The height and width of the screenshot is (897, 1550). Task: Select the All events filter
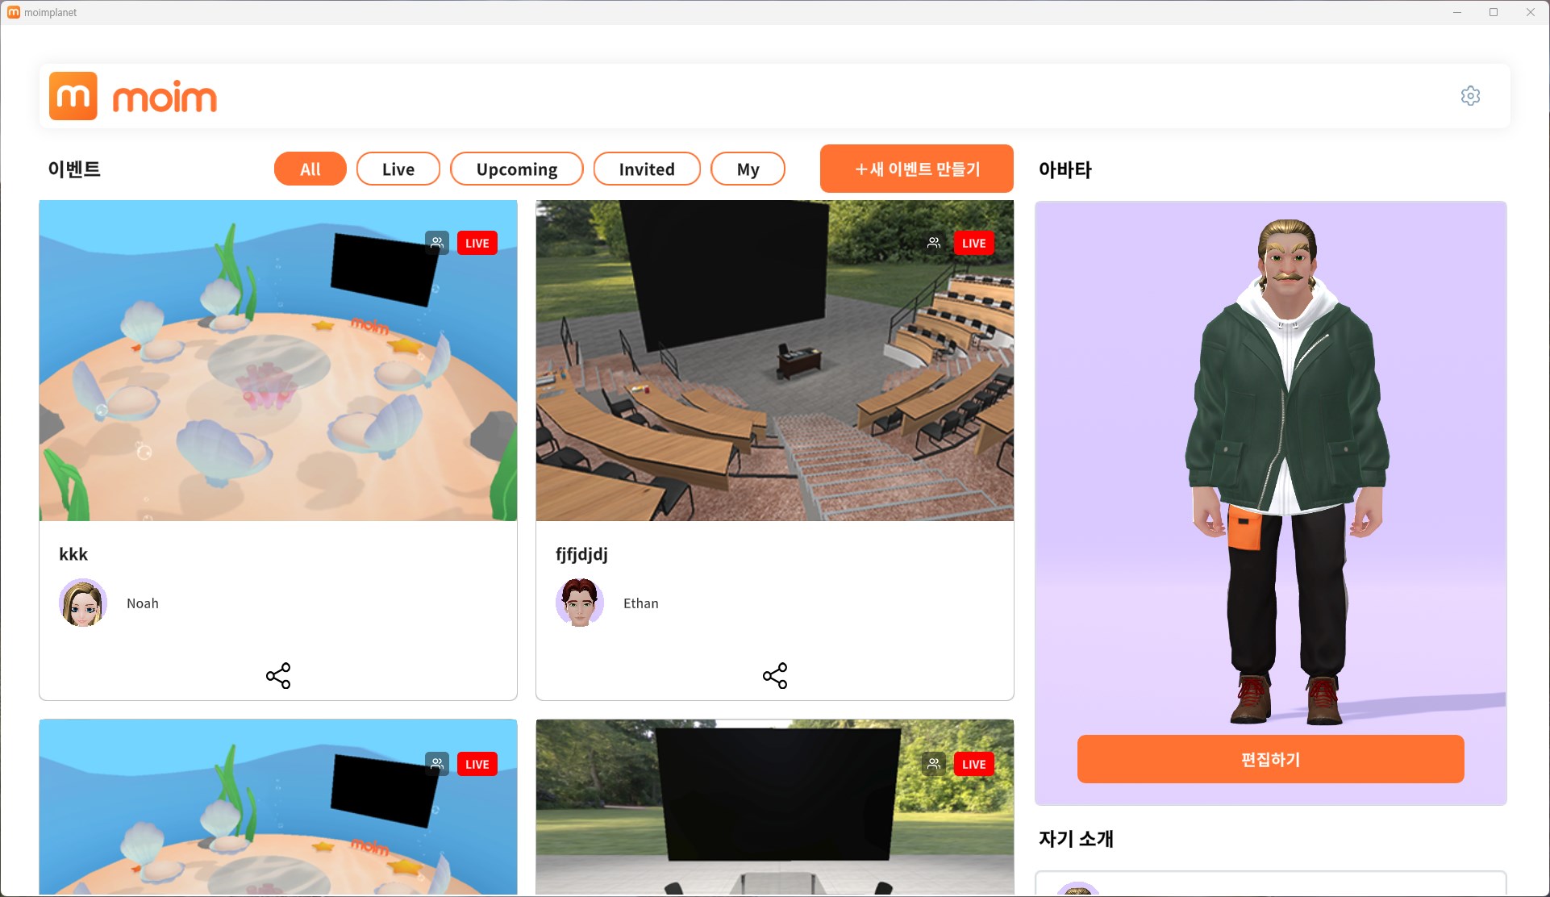(x=310, y=169)
